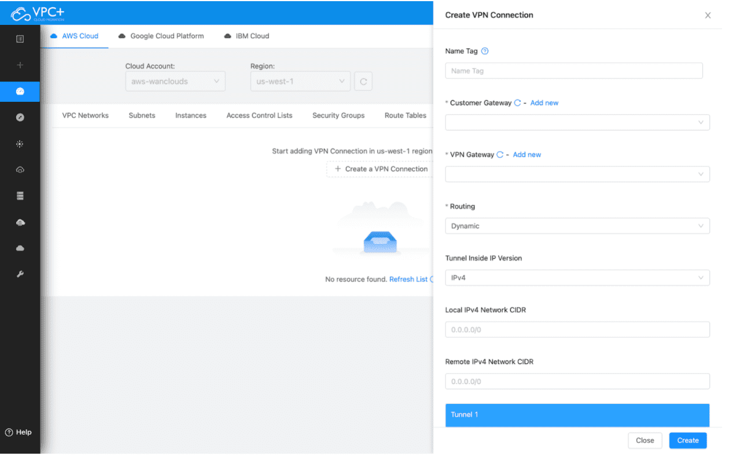
Task: Open the Instances tab
Action: pyautogui.click(x=191, y=115)
